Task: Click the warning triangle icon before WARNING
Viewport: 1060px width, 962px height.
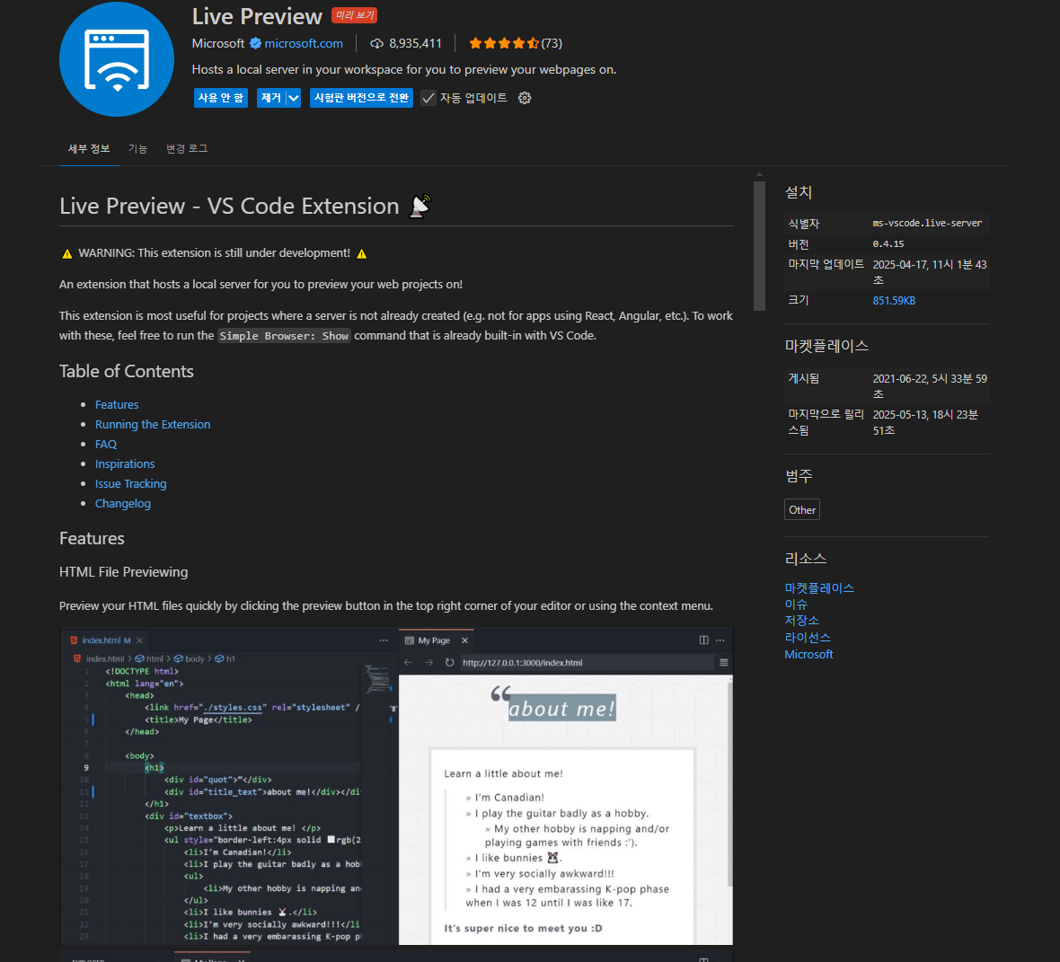Action: click(x=67, y=253)
